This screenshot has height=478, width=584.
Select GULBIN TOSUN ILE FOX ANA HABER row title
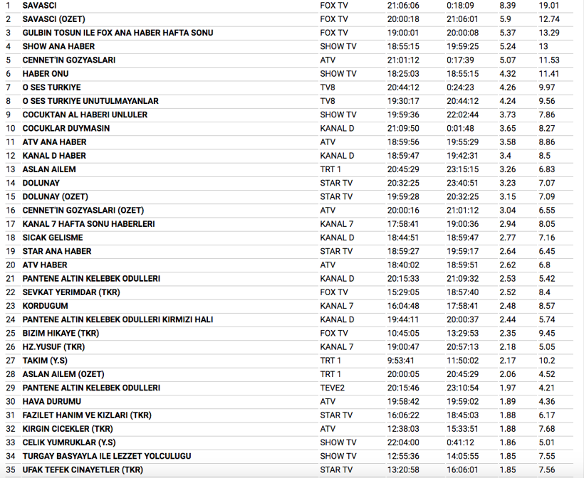coord(118,33)
